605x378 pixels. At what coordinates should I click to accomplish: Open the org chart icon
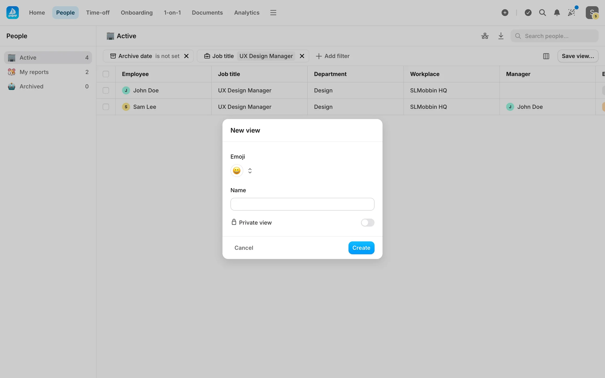[x=485, y=36]
